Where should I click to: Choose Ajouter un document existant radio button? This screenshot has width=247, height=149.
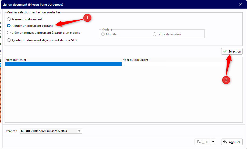point(9,26)
